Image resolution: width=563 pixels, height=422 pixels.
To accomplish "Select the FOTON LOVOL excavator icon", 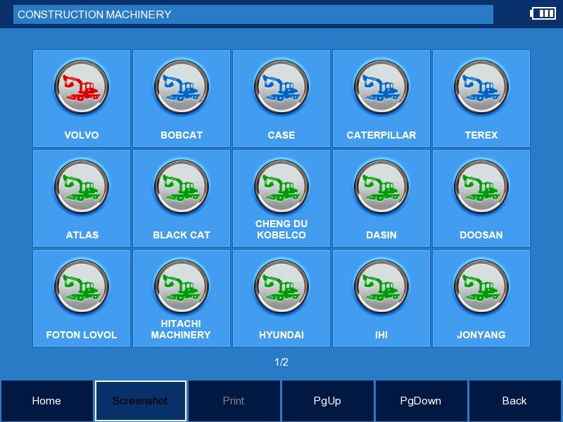I will (82, 286).
